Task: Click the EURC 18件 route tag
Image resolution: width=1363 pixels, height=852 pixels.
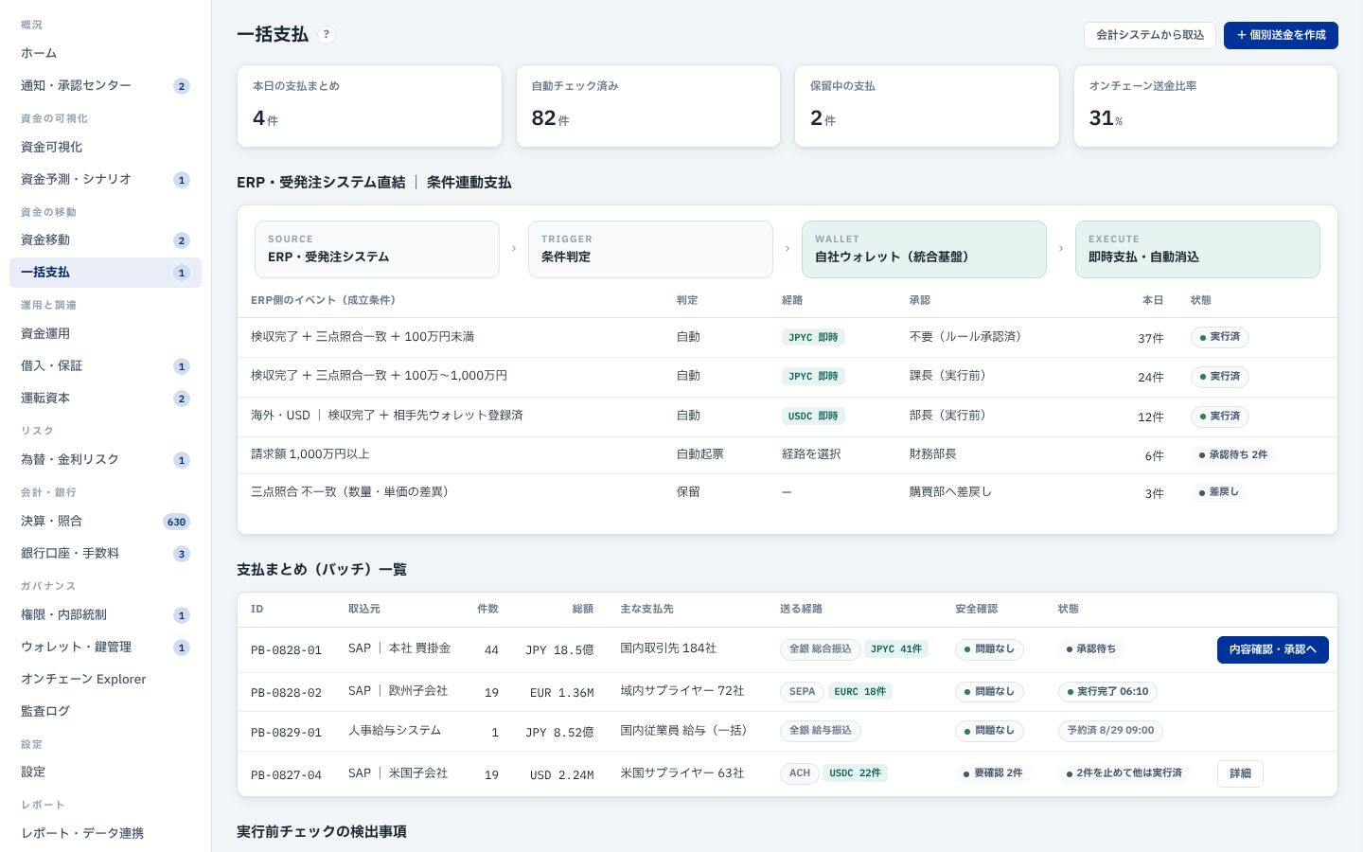Action: 860,692
